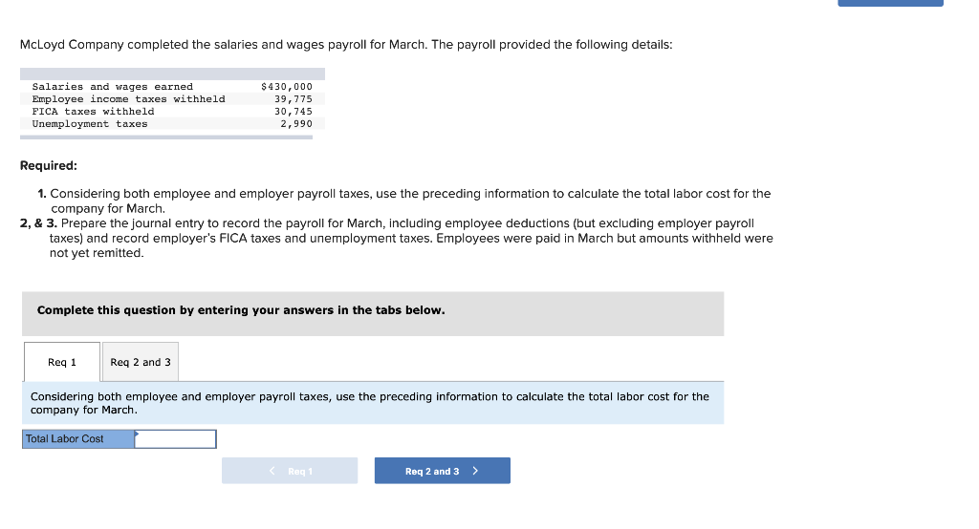This screenshot has height=529, width=979.
Task: Select the Salaries and wages earned row label
Action: pyautogui.click(x=113, y=87)
